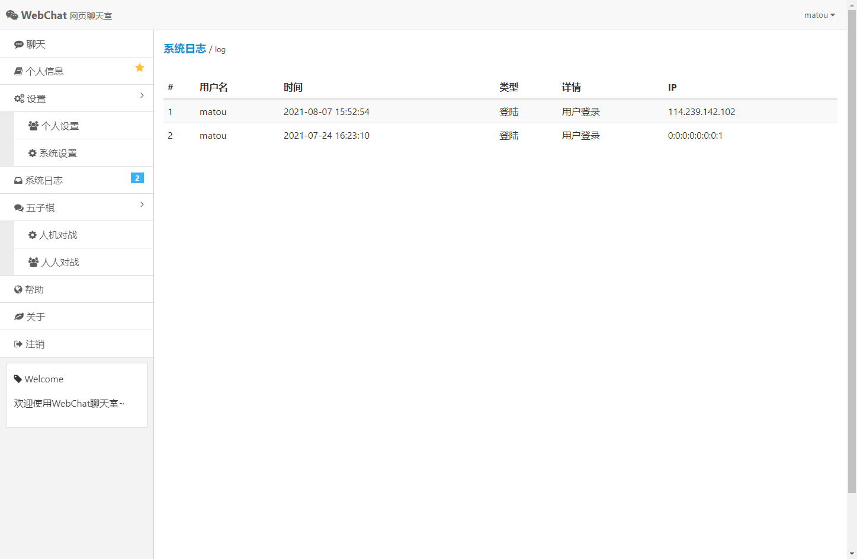The height and width of the screenshot is (559, 857).
Task: Click the logout icon next to 注销
Action: point(18,343)
